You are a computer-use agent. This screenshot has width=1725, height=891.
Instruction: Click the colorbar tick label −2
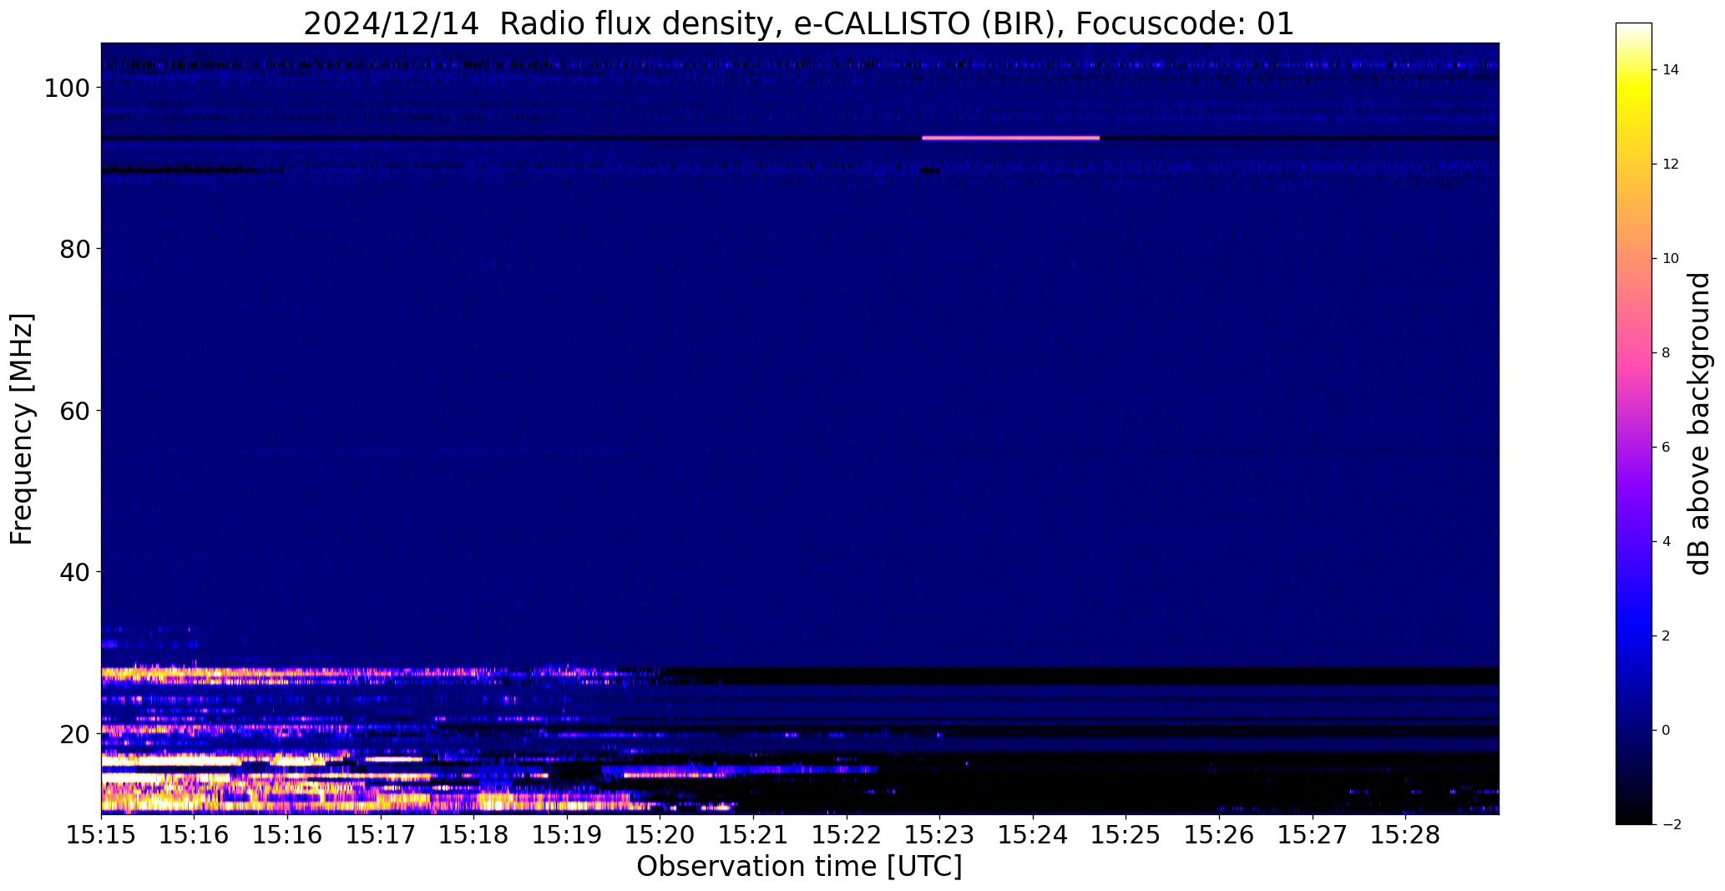coord(1670,825)
